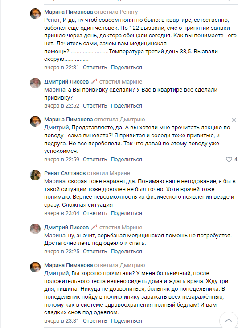The image size is (246, 328).
Task: Open timestamp link 'вчера в 23:31'
Action: (61, 321)
